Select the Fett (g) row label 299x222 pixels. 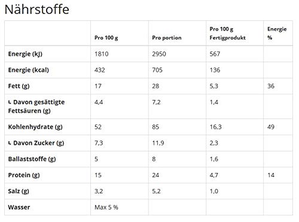pyautogui.click(x=19, y=86)
